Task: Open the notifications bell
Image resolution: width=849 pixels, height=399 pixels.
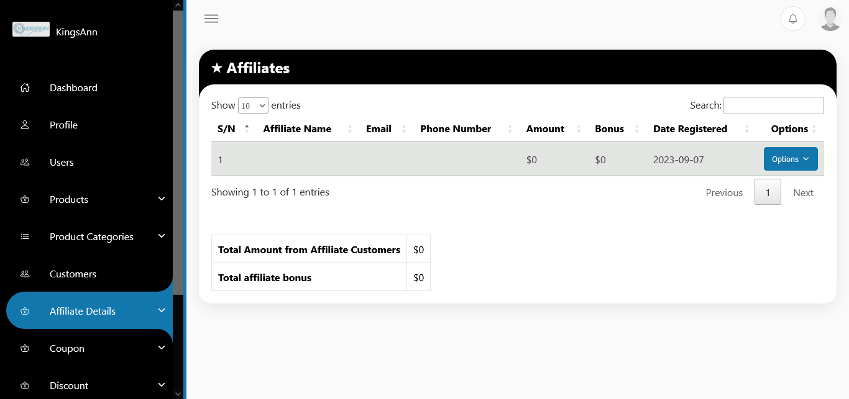Action: point(793,19)
